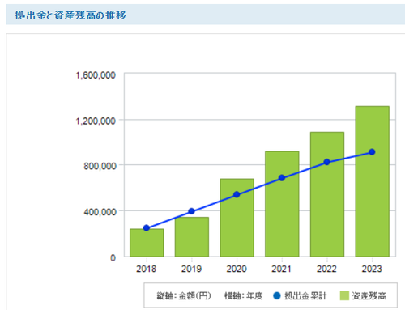Select the 2018 contribution line data point
The width and height of the screenshot is (405, 310).
[x=147, y=228]
